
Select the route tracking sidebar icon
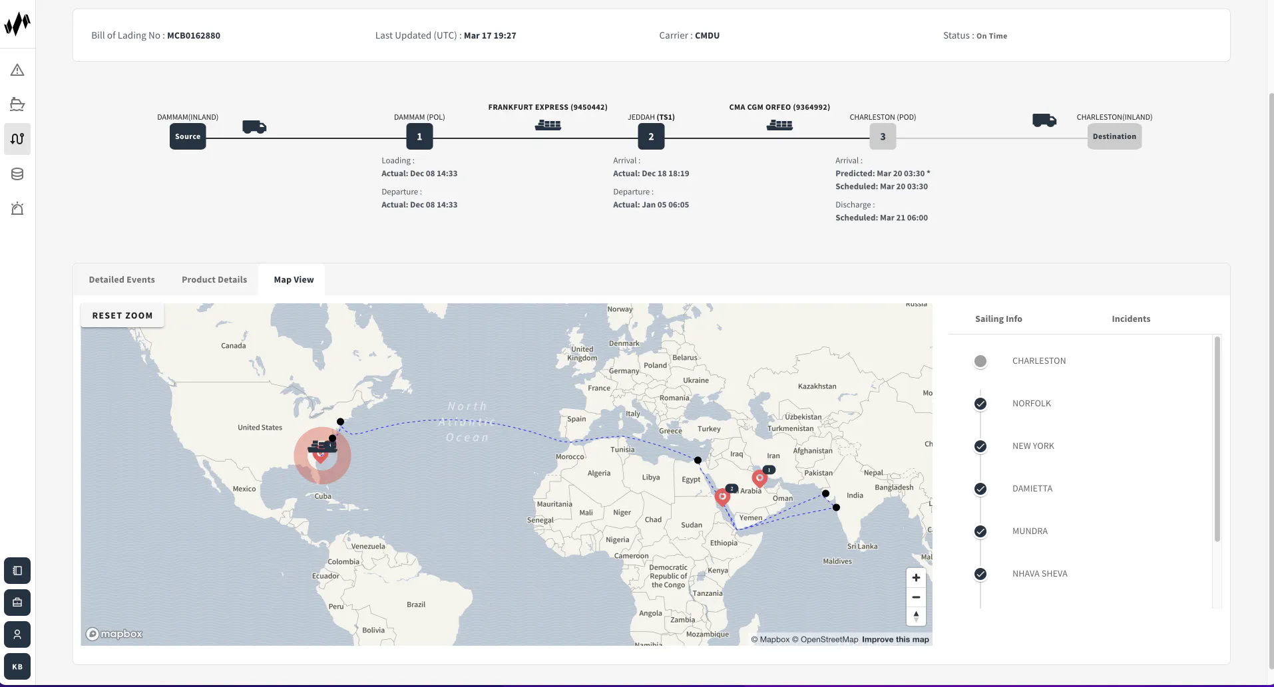click(17, 139)
